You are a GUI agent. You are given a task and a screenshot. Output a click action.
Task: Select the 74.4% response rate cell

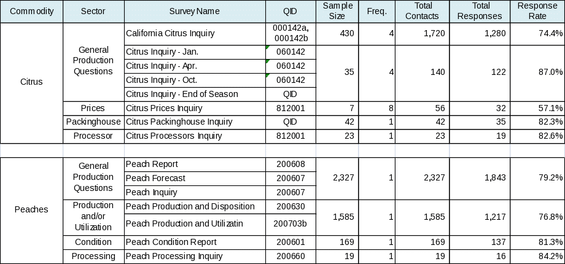pyautogui.click(x=537, y=34)
